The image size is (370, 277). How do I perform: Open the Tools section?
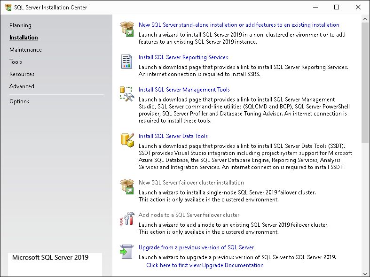(16, 62)
